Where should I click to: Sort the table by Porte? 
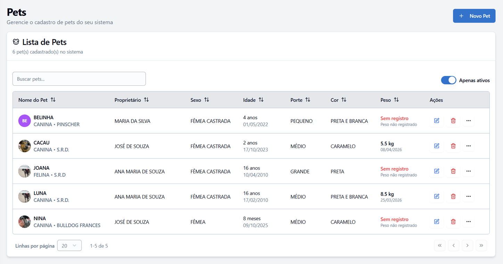pyautogui.click(x=300, y=100)
